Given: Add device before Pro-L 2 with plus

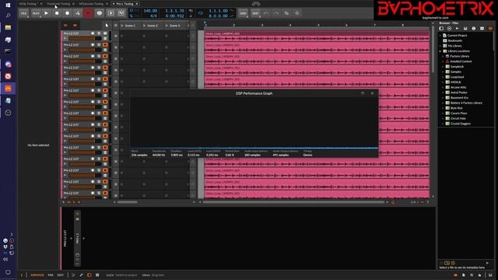Looking at the screenshot, I should 71,239.
